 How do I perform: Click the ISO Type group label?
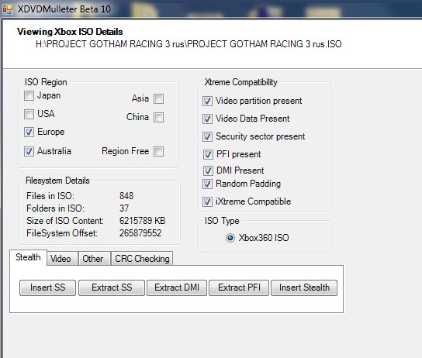222,221
